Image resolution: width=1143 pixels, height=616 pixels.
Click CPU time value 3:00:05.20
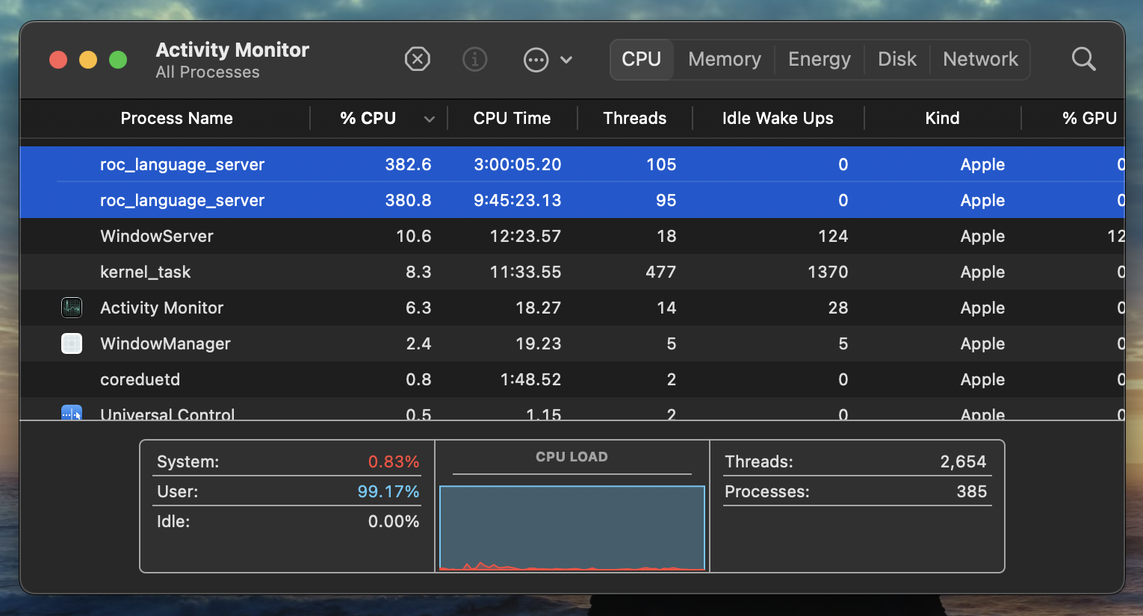[517, 164]
